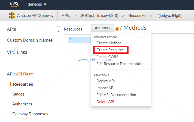
Task: Open the Amazon API Gateway home link
Action: pyautogui.click(x=35, y=16)
